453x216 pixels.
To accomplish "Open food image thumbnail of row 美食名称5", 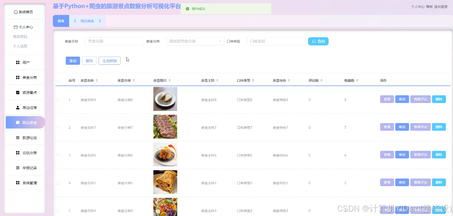I will point(165,182).
